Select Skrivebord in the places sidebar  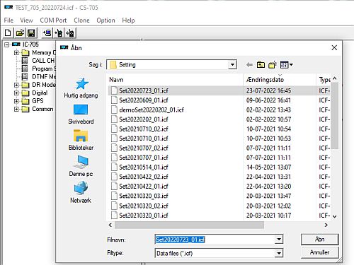pos(81,114)
